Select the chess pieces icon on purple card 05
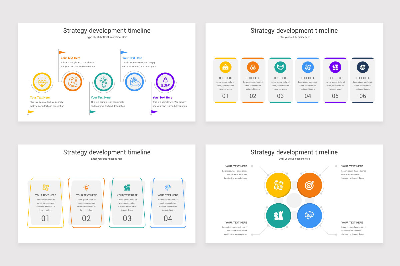Image resolution: width=400 pixels, height=266 pixels. click(x=335, y=66)
